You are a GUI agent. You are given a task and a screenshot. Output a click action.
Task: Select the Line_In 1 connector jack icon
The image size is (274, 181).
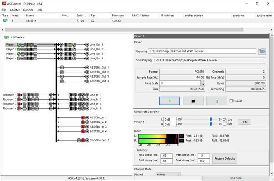coord(87,95)
